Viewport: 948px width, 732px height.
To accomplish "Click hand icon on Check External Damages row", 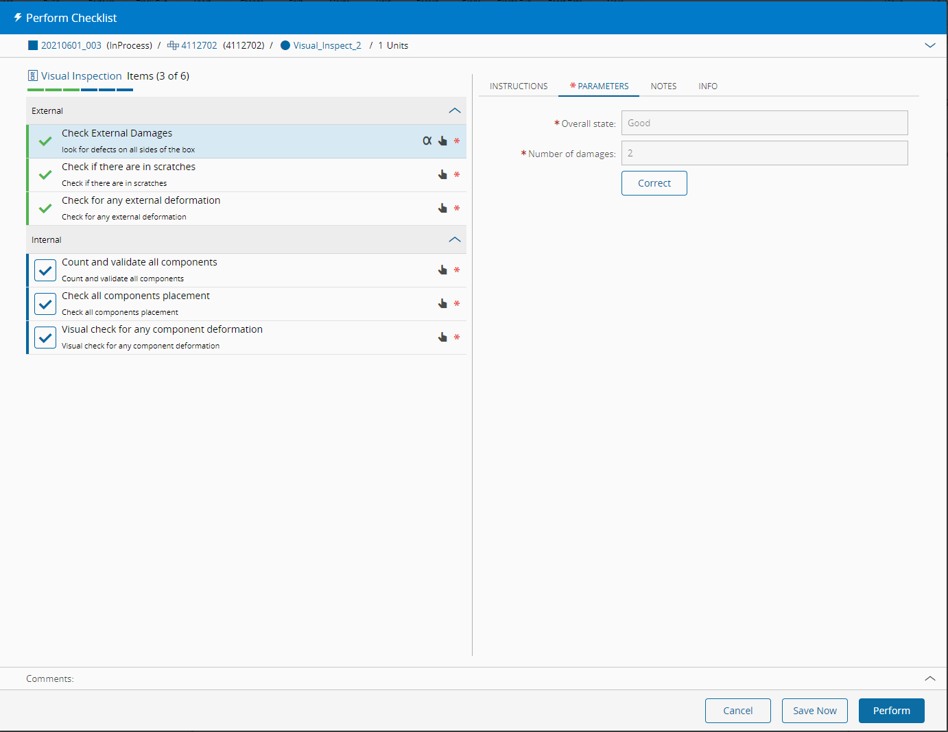I will pyautogui.click(x=442, y=141).
